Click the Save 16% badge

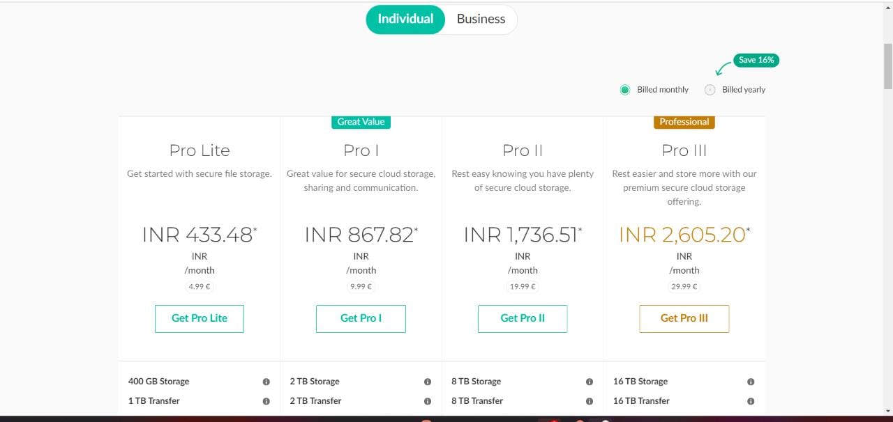[x=756, y=60]
